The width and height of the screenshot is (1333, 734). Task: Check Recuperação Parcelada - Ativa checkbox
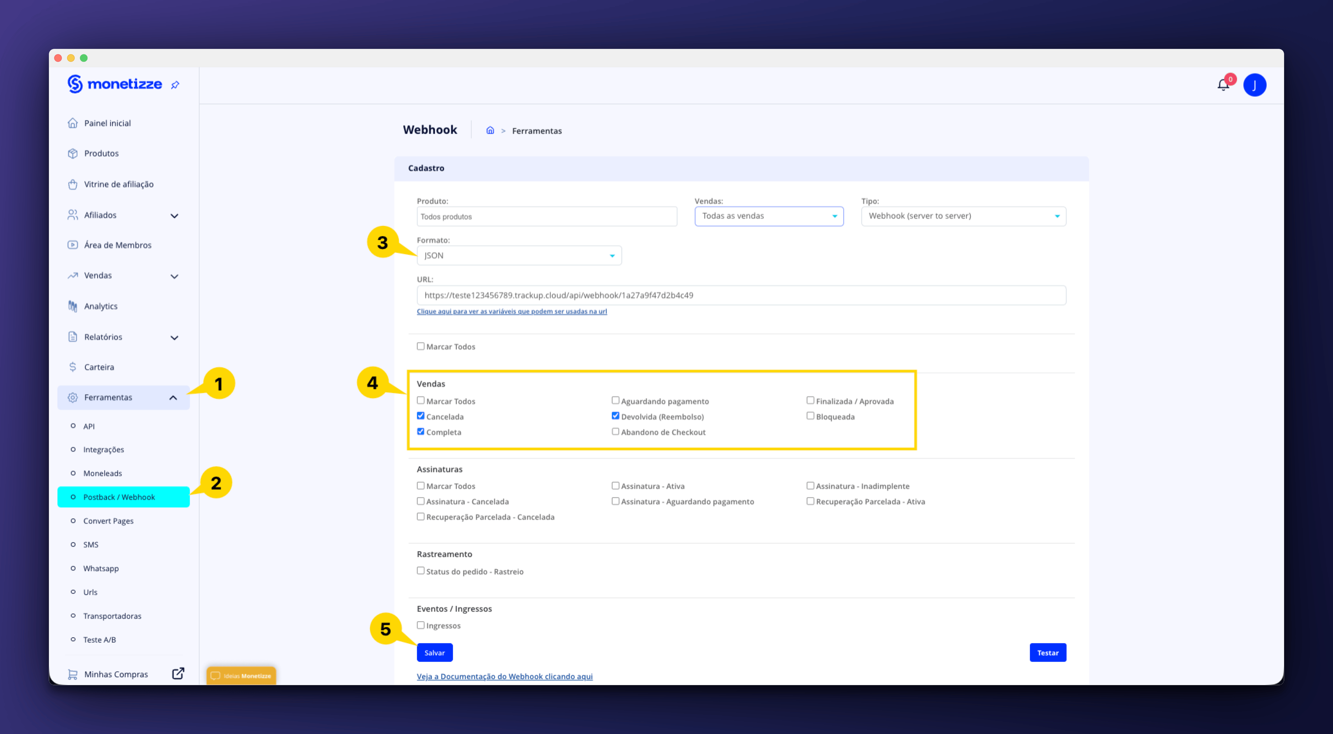810,501
